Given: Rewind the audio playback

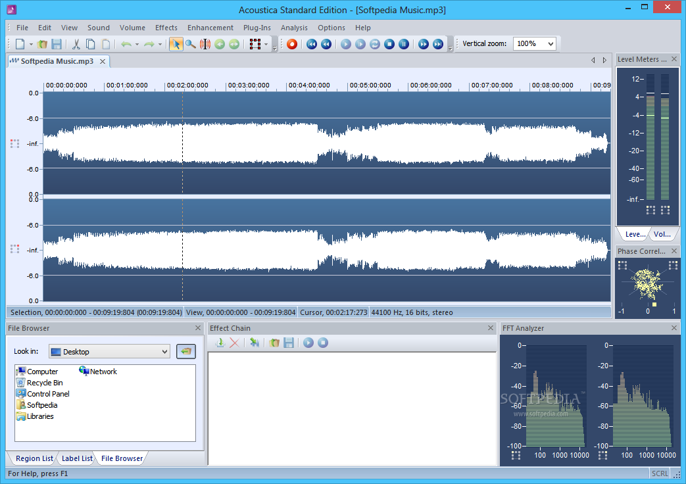Looking at the screenshot, I should pyautogui.click(x=326, y=44).
